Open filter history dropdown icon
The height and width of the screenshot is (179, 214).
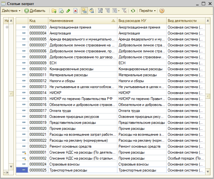coord(116,11)
